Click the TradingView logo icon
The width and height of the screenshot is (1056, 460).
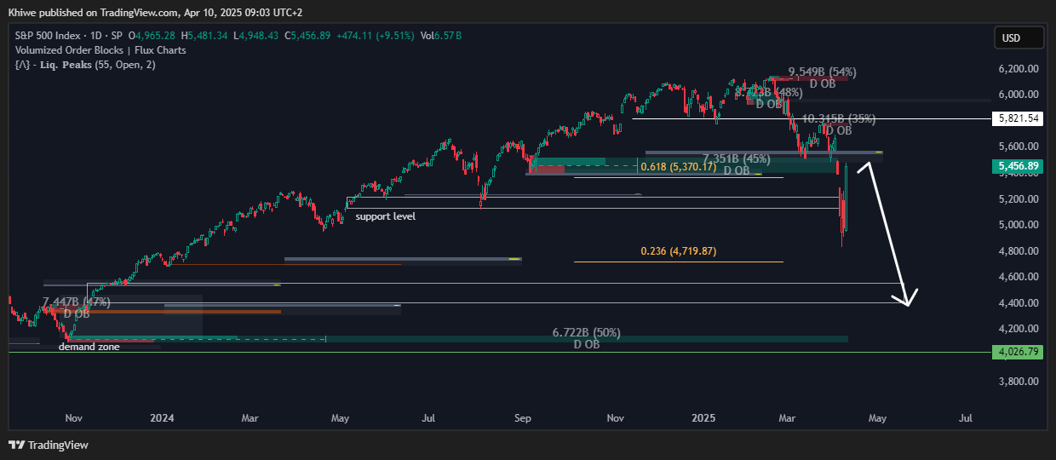pos(16,445)
